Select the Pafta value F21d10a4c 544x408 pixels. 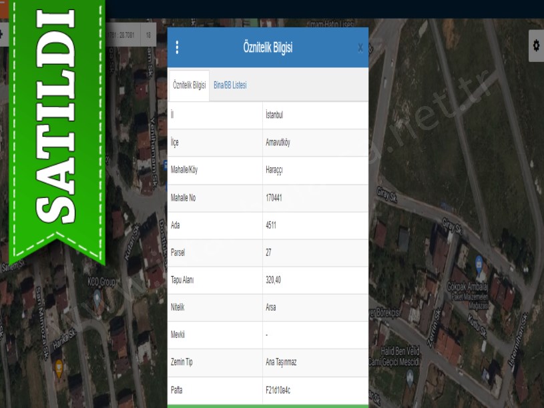[278, 390]
